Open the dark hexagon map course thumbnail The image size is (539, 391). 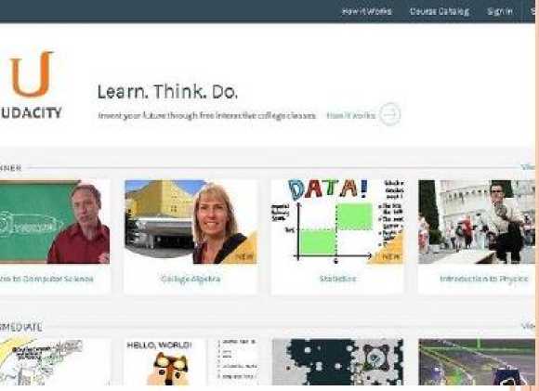(x=337, y=362)
